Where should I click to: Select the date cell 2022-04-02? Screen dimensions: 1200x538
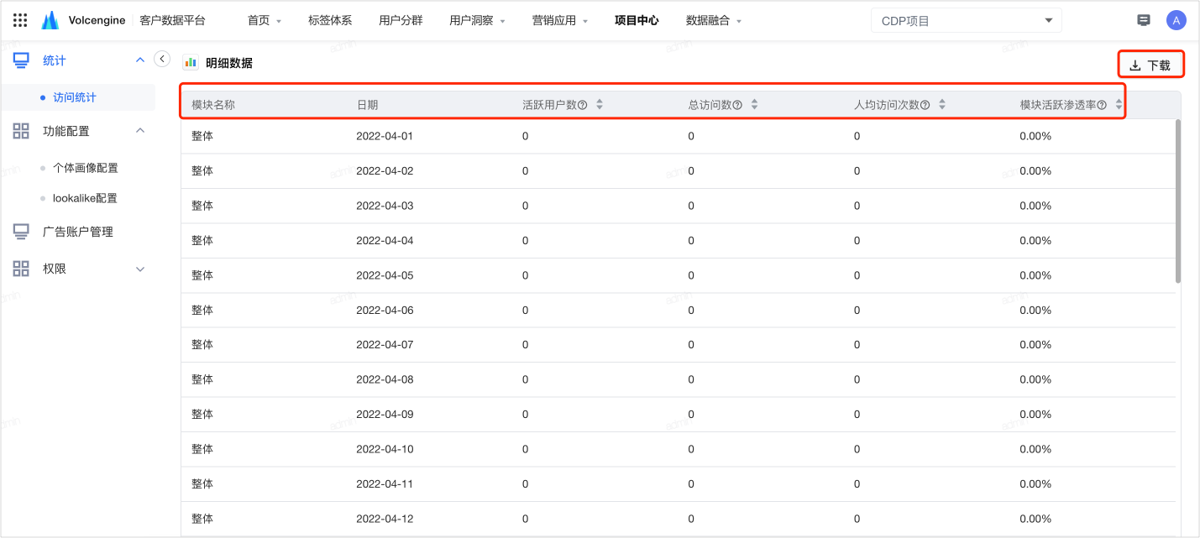coord(385,170)
